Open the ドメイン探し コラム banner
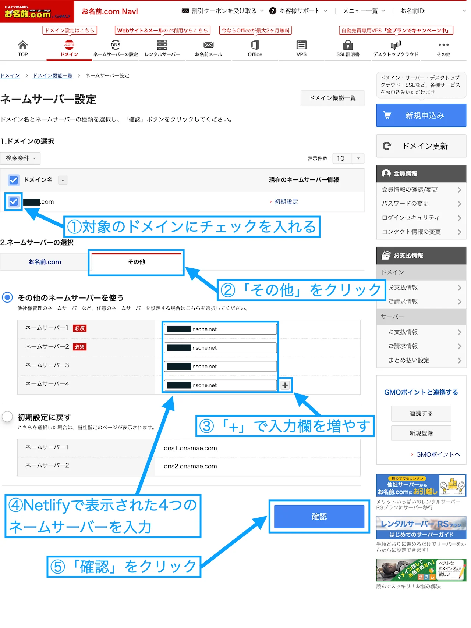Screen dimensions: 471x628 click(x=421, y=570)
